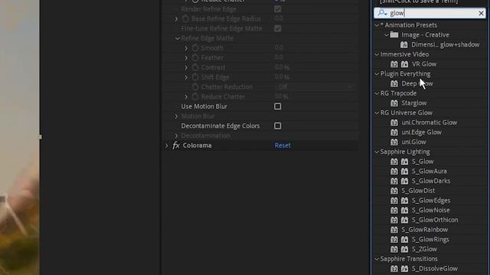Select the S_ZGlow effect
The image size is (490, 275).
424,249
